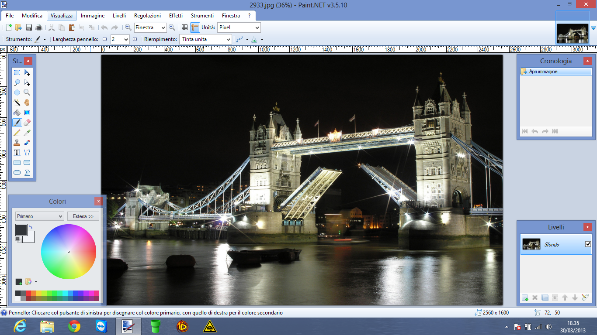This screenshot has width=597, height=335.
Task: Select the Pencil tool
Action: coord(17,133)
